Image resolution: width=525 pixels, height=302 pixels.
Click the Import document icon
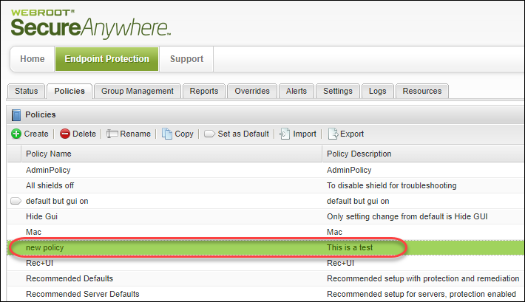[285, 134]
